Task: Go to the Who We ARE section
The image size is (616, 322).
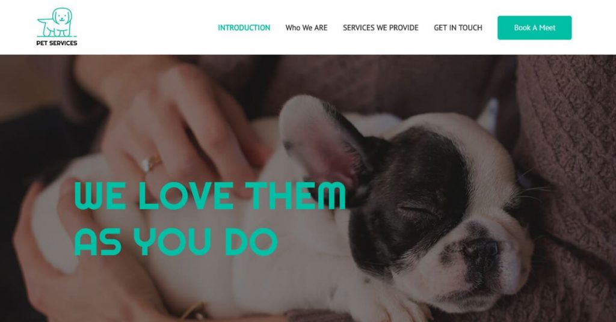Action: (306, 28)
